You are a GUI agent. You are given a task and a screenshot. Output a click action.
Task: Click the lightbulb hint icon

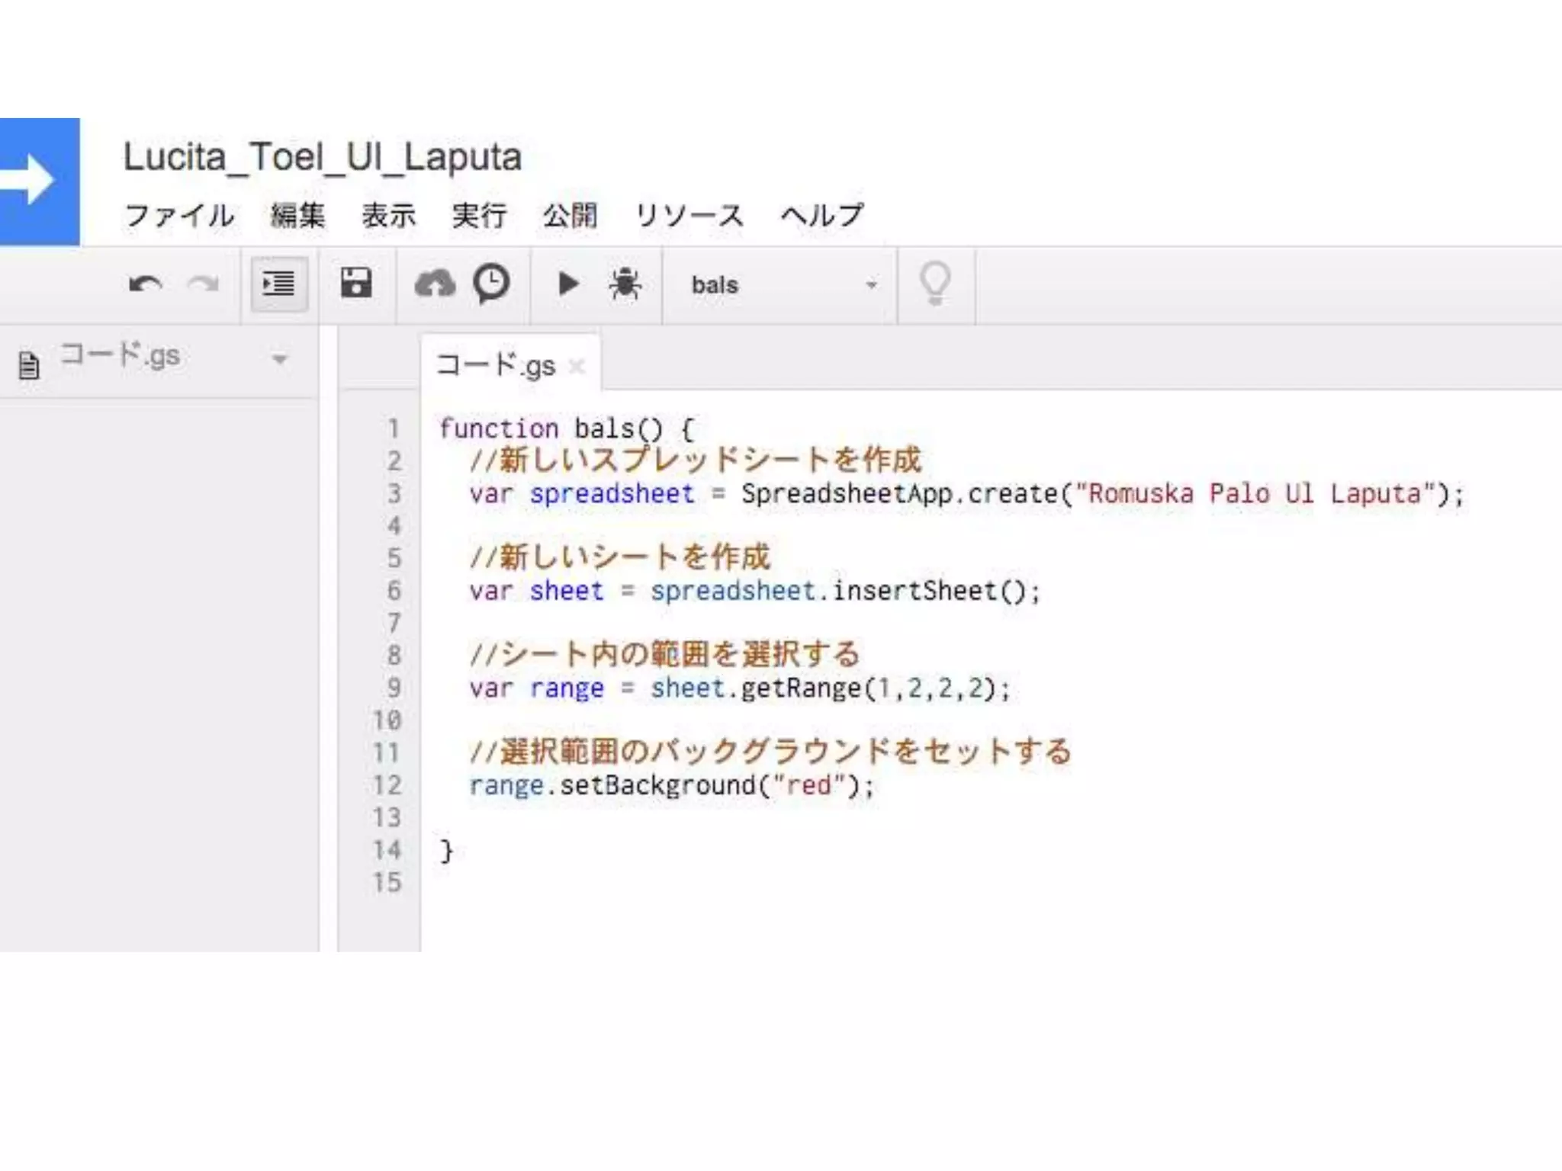click(x=935, y=284)
